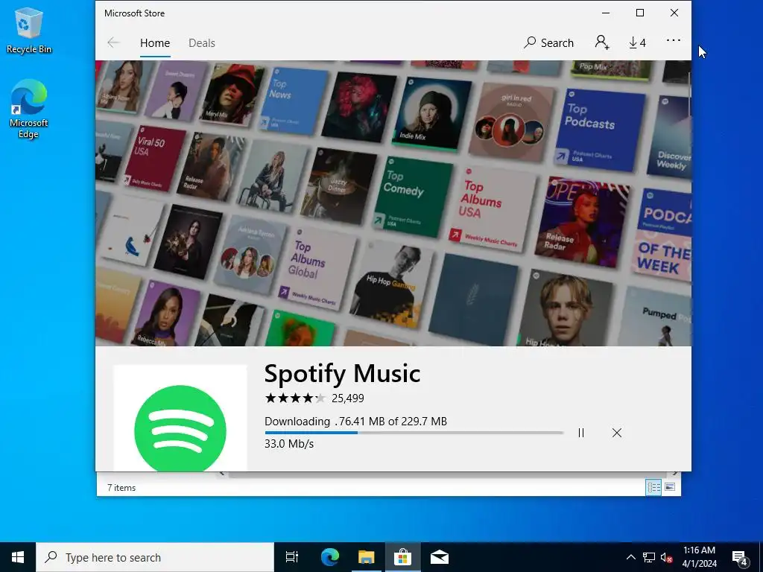Click the taskbar search box
Viewport: 763px width, 572px height.
(155, 557)
